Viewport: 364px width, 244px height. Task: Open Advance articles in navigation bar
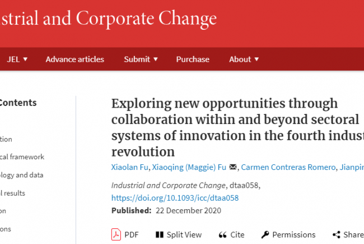[x=75, y=59]
